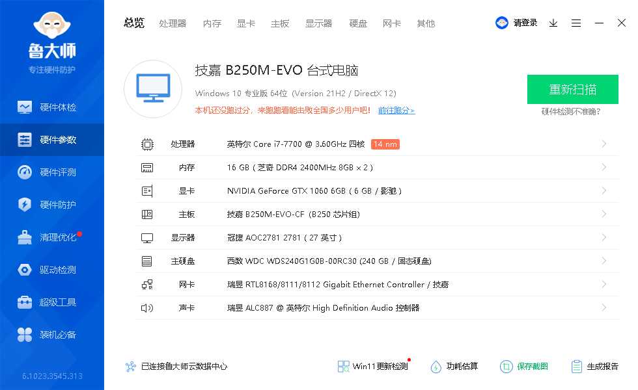
Task: Expand the 显卡 row arrow
Action: 604,190
